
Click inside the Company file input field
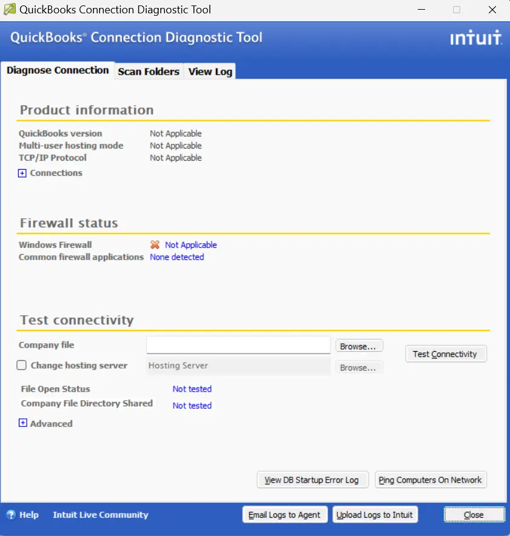238,344
